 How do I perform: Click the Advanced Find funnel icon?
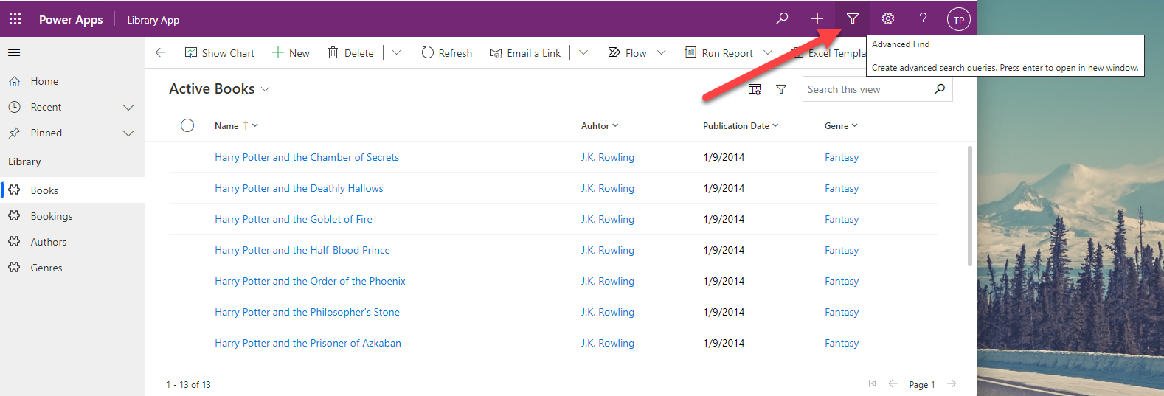point(853,19)
